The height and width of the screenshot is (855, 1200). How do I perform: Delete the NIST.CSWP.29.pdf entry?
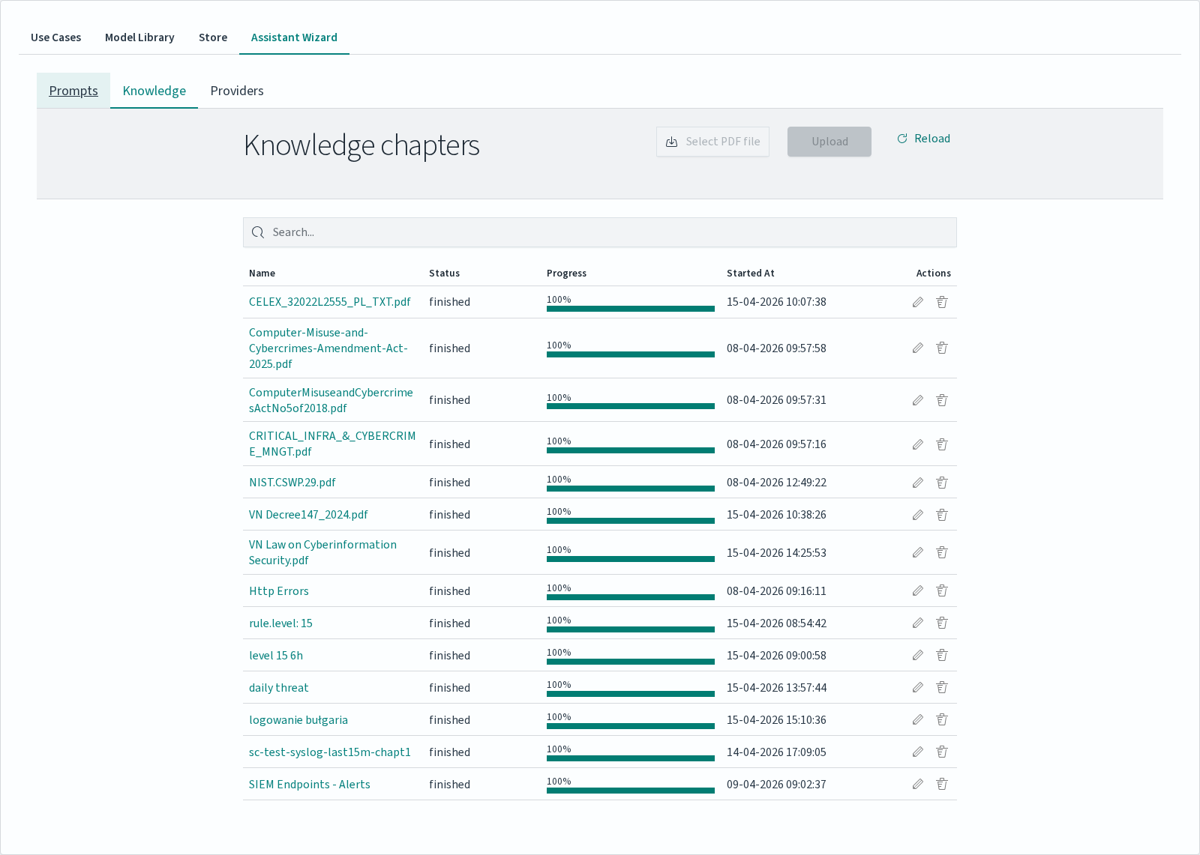pos(942,483)
